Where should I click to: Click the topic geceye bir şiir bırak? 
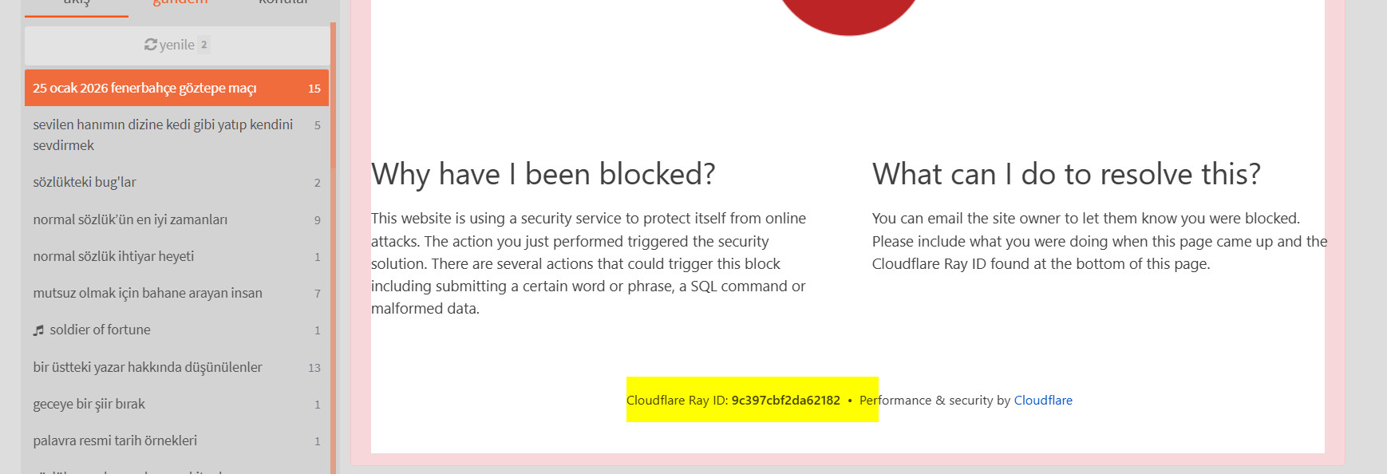click(89, 404)
